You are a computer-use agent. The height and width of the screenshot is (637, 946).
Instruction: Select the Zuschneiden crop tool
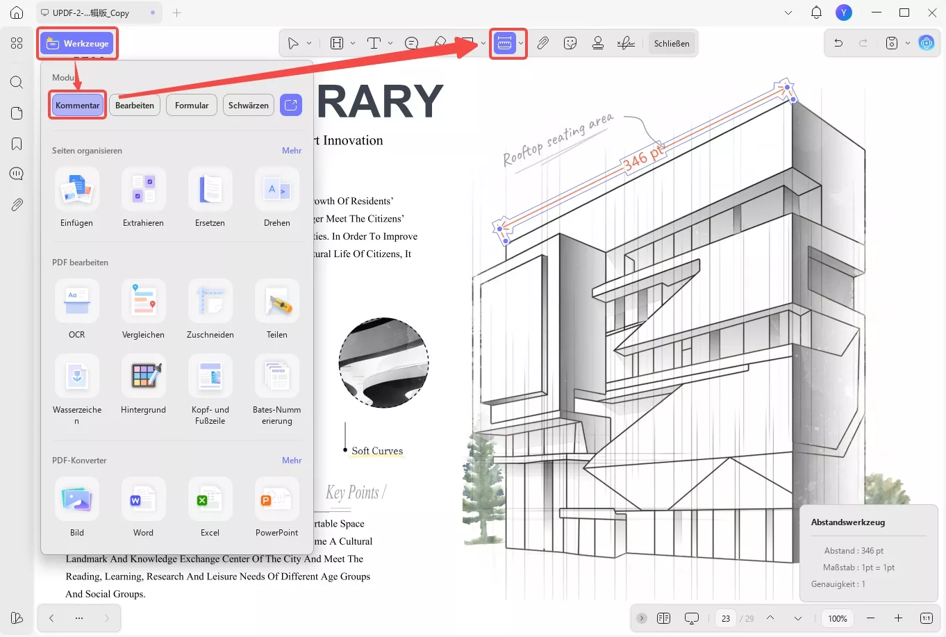pyautogui.click(x=210, y=301)
